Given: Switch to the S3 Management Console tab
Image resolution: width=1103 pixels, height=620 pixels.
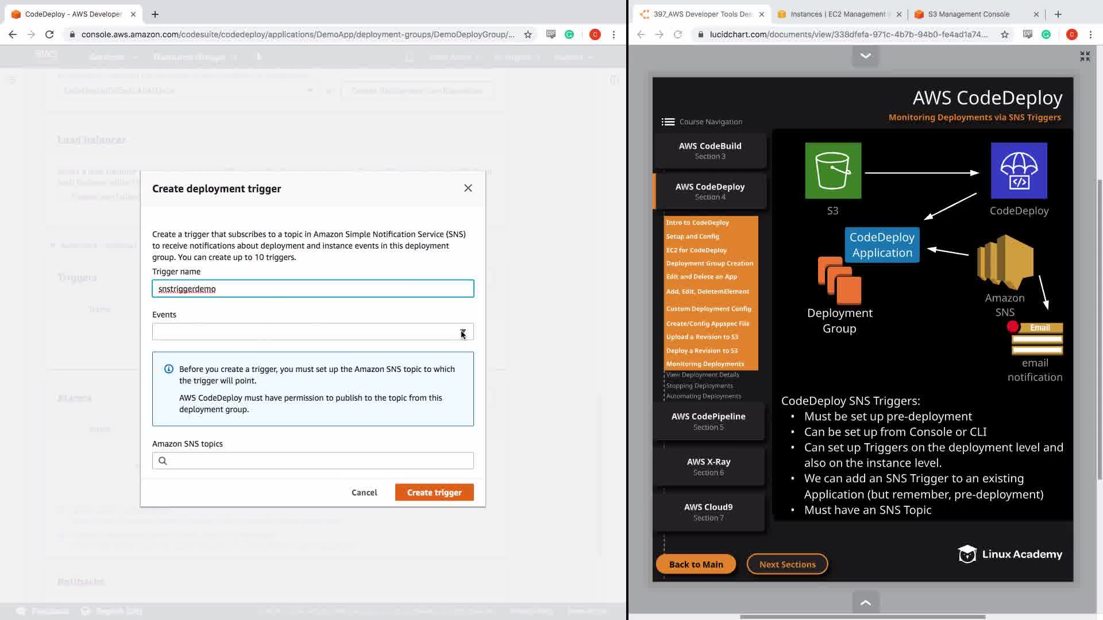Looking at the screenshot, I should (x=968, y=14).
